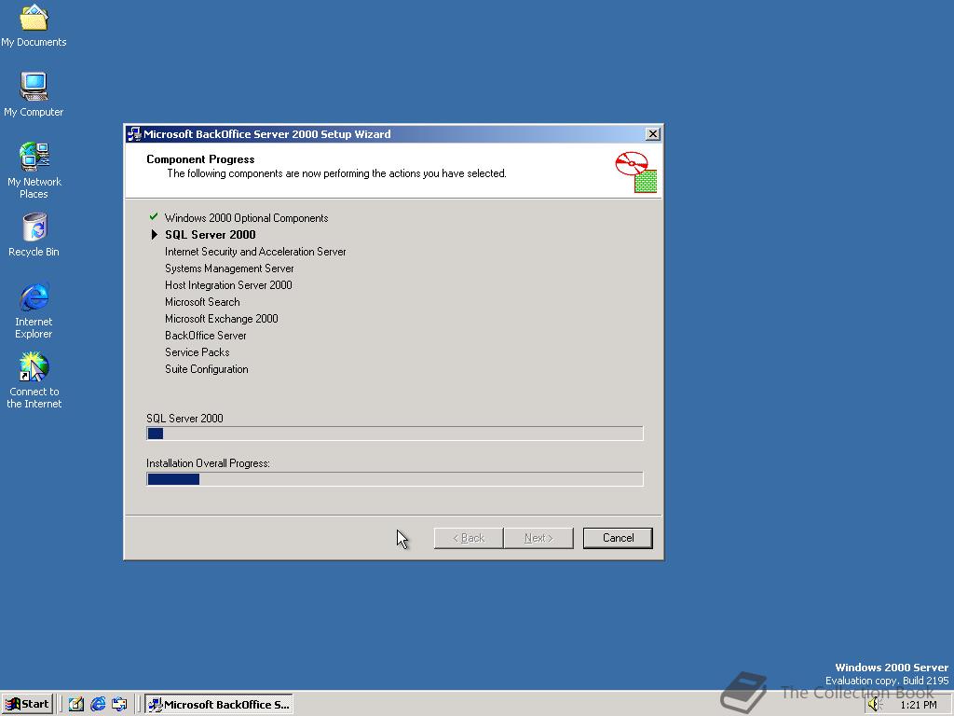Image resolution: width=954 pixels, height=716 pixels.
Task: Click 'The following components are now performing' description
Action: pyautogui.click(x=336, y=173)
